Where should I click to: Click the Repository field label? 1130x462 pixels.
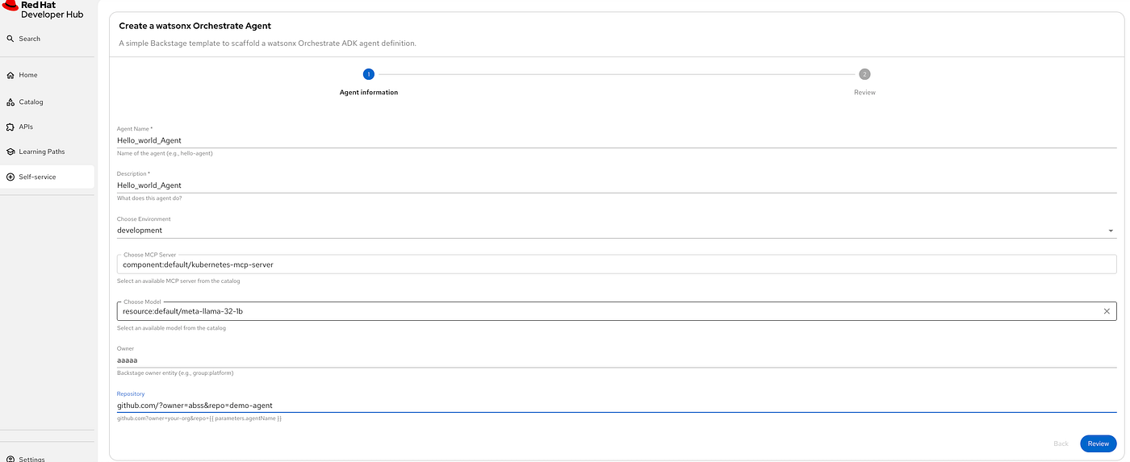tap(131, 393)
